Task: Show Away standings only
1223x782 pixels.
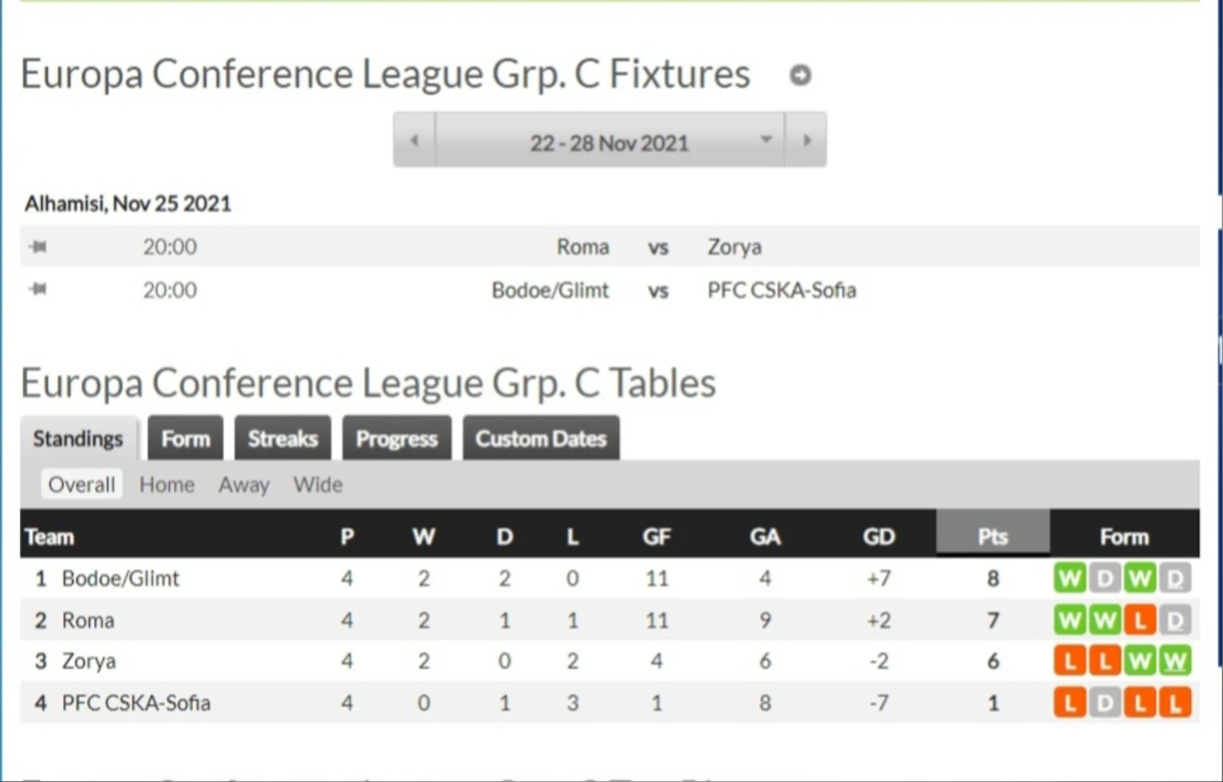Action: pos(244,484)
